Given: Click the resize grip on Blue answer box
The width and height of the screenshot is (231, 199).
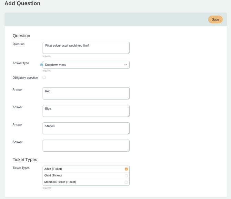Looking at the screenshot, I should [x=128, y=115].
